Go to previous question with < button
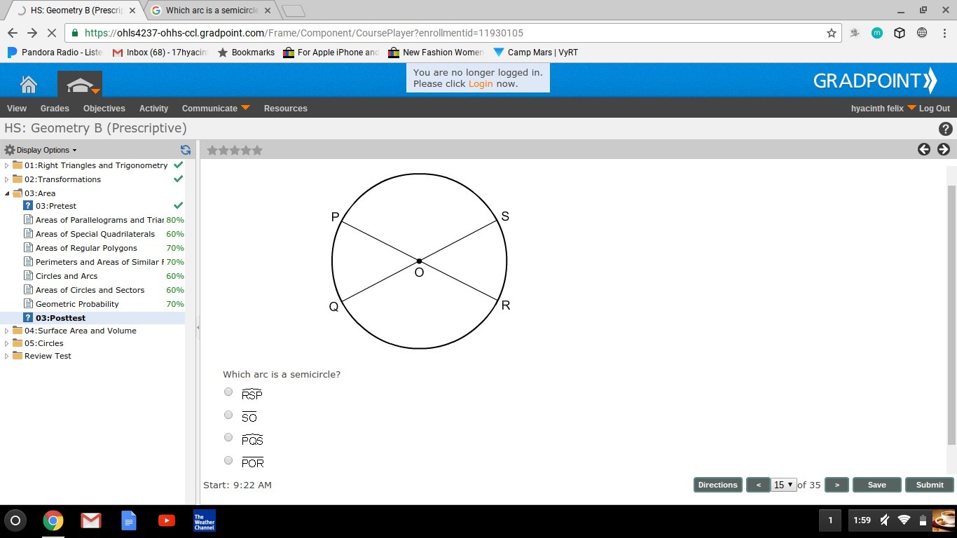This screenshot has height=538, width=957. pyautogui.click(x=758, y=485)
